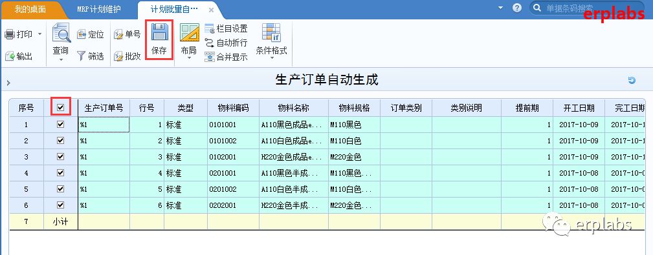Open 栏目设置 column settings
This screenshot has width=653, height=255.
[226, 28]
